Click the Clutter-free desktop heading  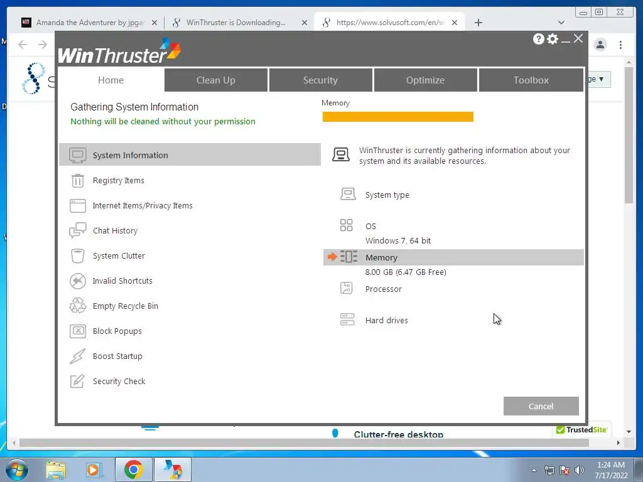tap(399, 434)
